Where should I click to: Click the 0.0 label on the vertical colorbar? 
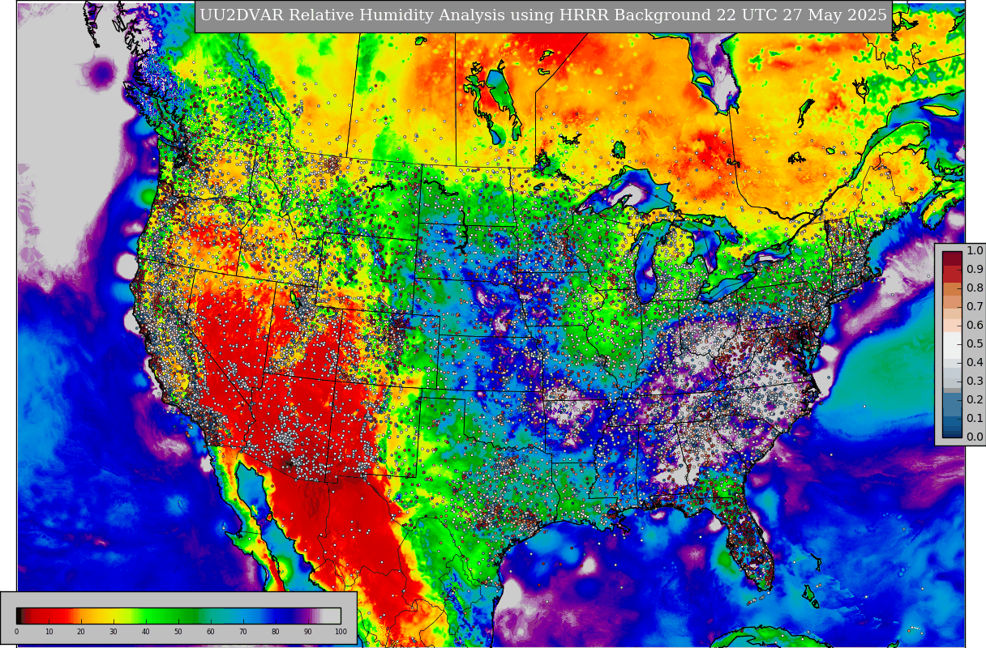(x=975, y=437)
